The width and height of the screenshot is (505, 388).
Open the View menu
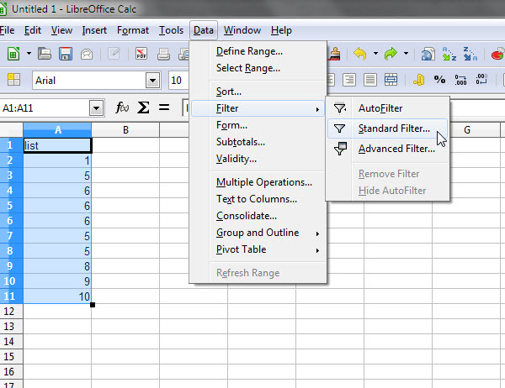pyautogui.click(x=61, y=30)
